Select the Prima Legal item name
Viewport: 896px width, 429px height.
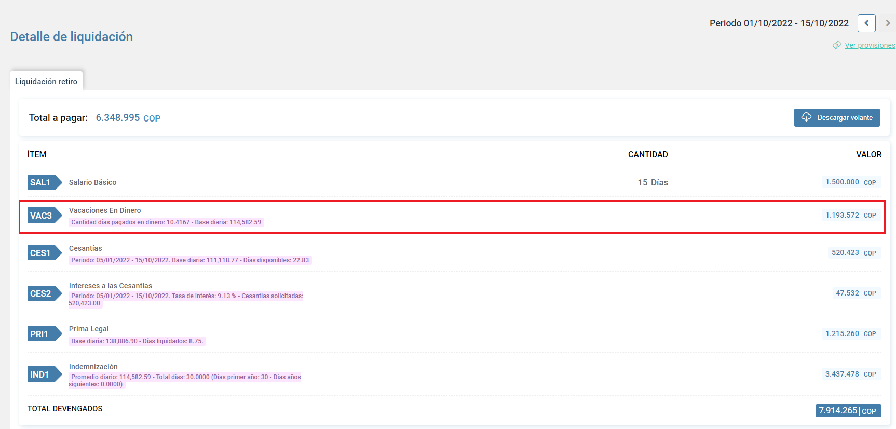(89, 329)
